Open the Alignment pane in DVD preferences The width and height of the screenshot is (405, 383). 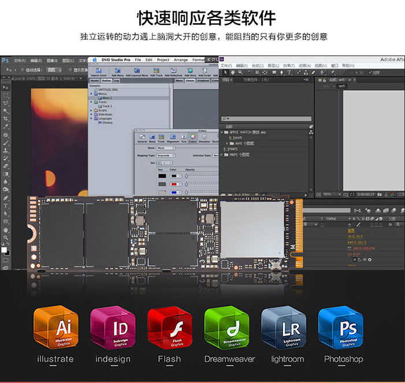click(x=173, y=139)
